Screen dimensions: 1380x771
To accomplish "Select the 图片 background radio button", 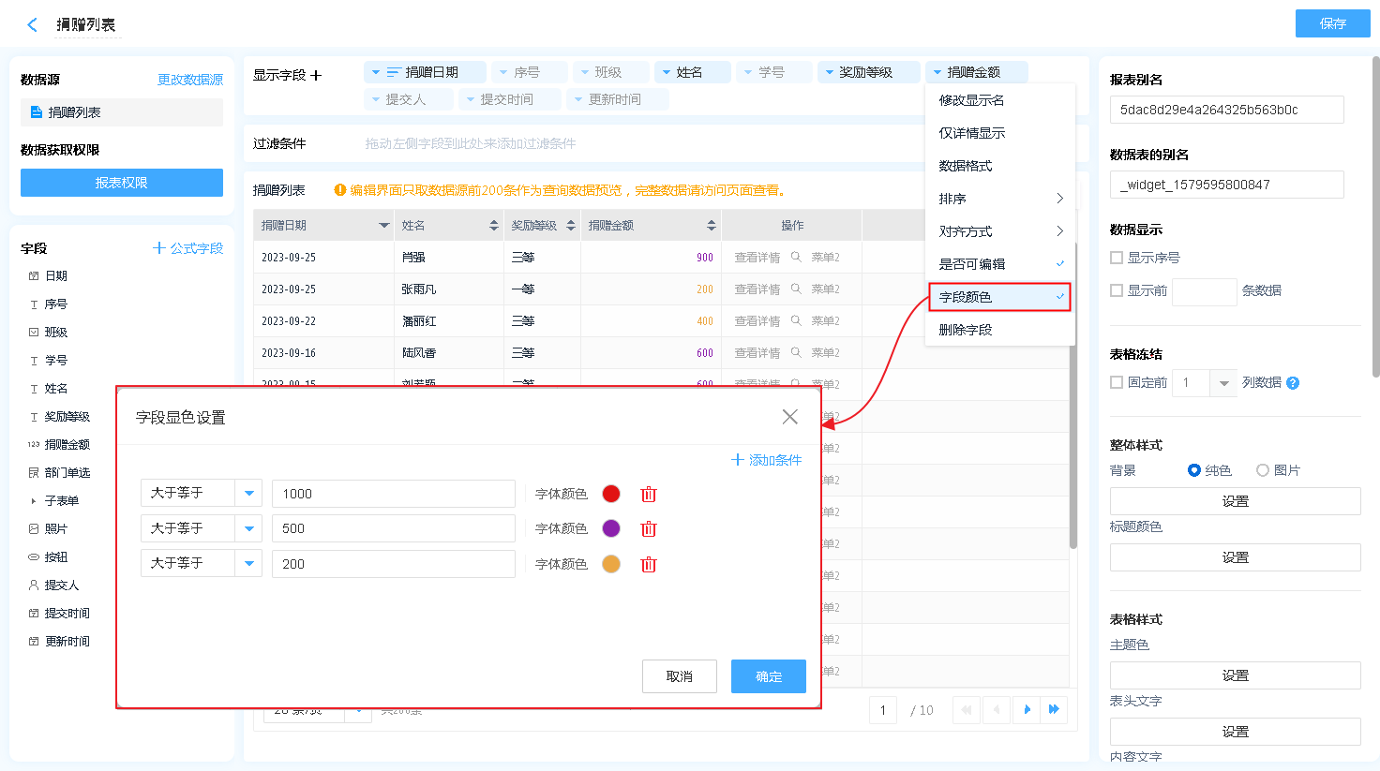I will click(x=1263, y=470).
